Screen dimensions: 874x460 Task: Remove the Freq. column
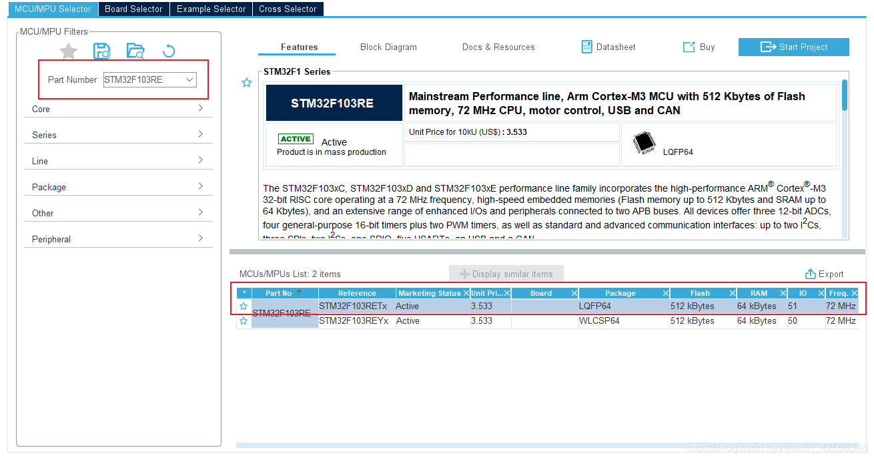point(855,293)
